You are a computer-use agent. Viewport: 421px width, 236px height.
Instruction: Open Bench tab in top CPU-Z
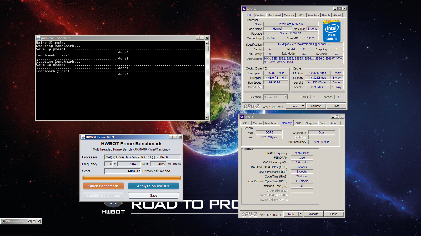(326, 15)
